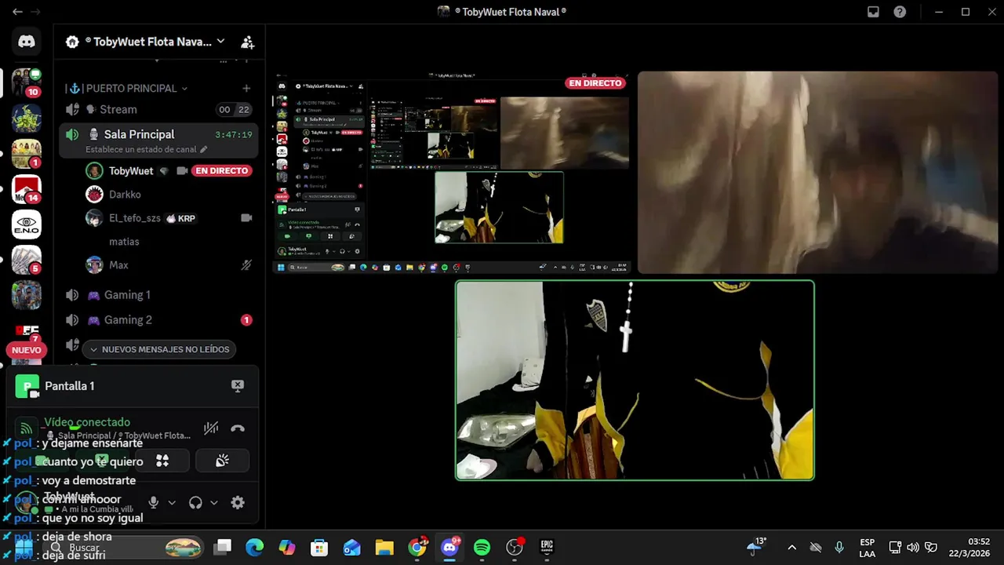The width and height of the screenshot is (1004, 565).
Task: Open money-themed server icon with 5 badge
Action: tap(27, 260)
